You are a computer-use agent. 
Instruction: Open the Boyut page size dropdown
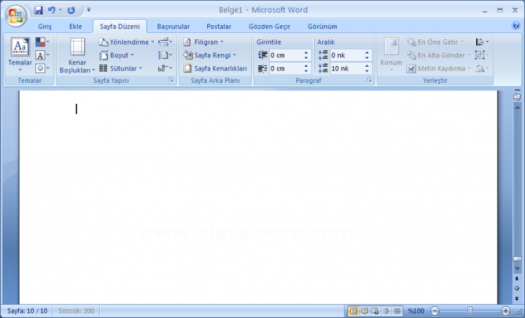[117, 55]
